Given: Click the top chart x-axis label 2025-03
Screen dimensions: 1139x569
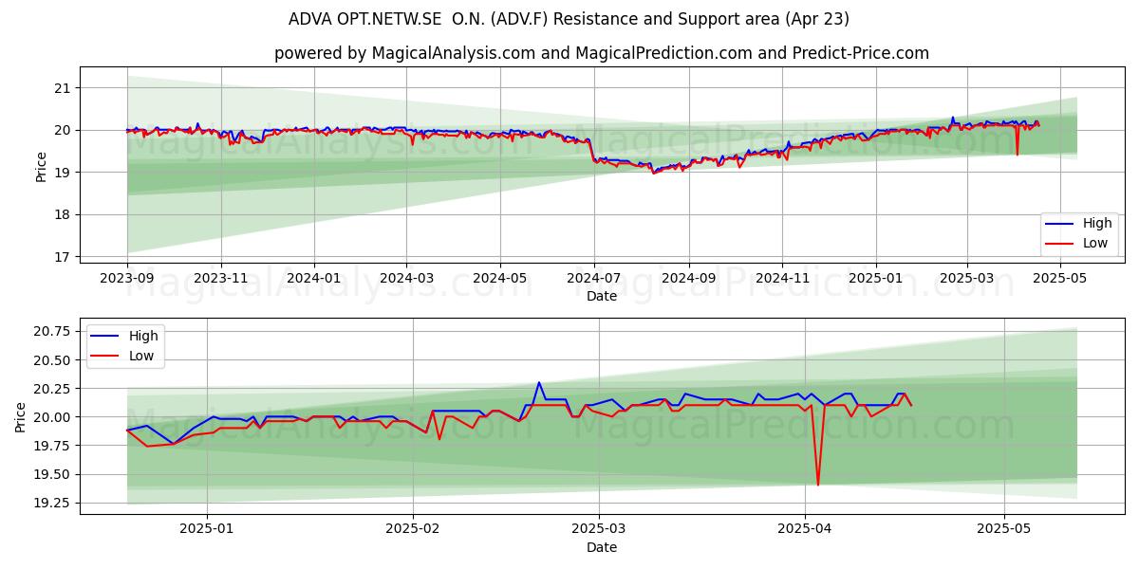Looking at the screenshot, I should click(967, 278).
